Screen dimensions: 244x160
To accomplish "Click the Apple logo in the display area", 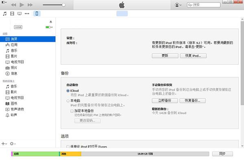I will [x=122, y=5].
